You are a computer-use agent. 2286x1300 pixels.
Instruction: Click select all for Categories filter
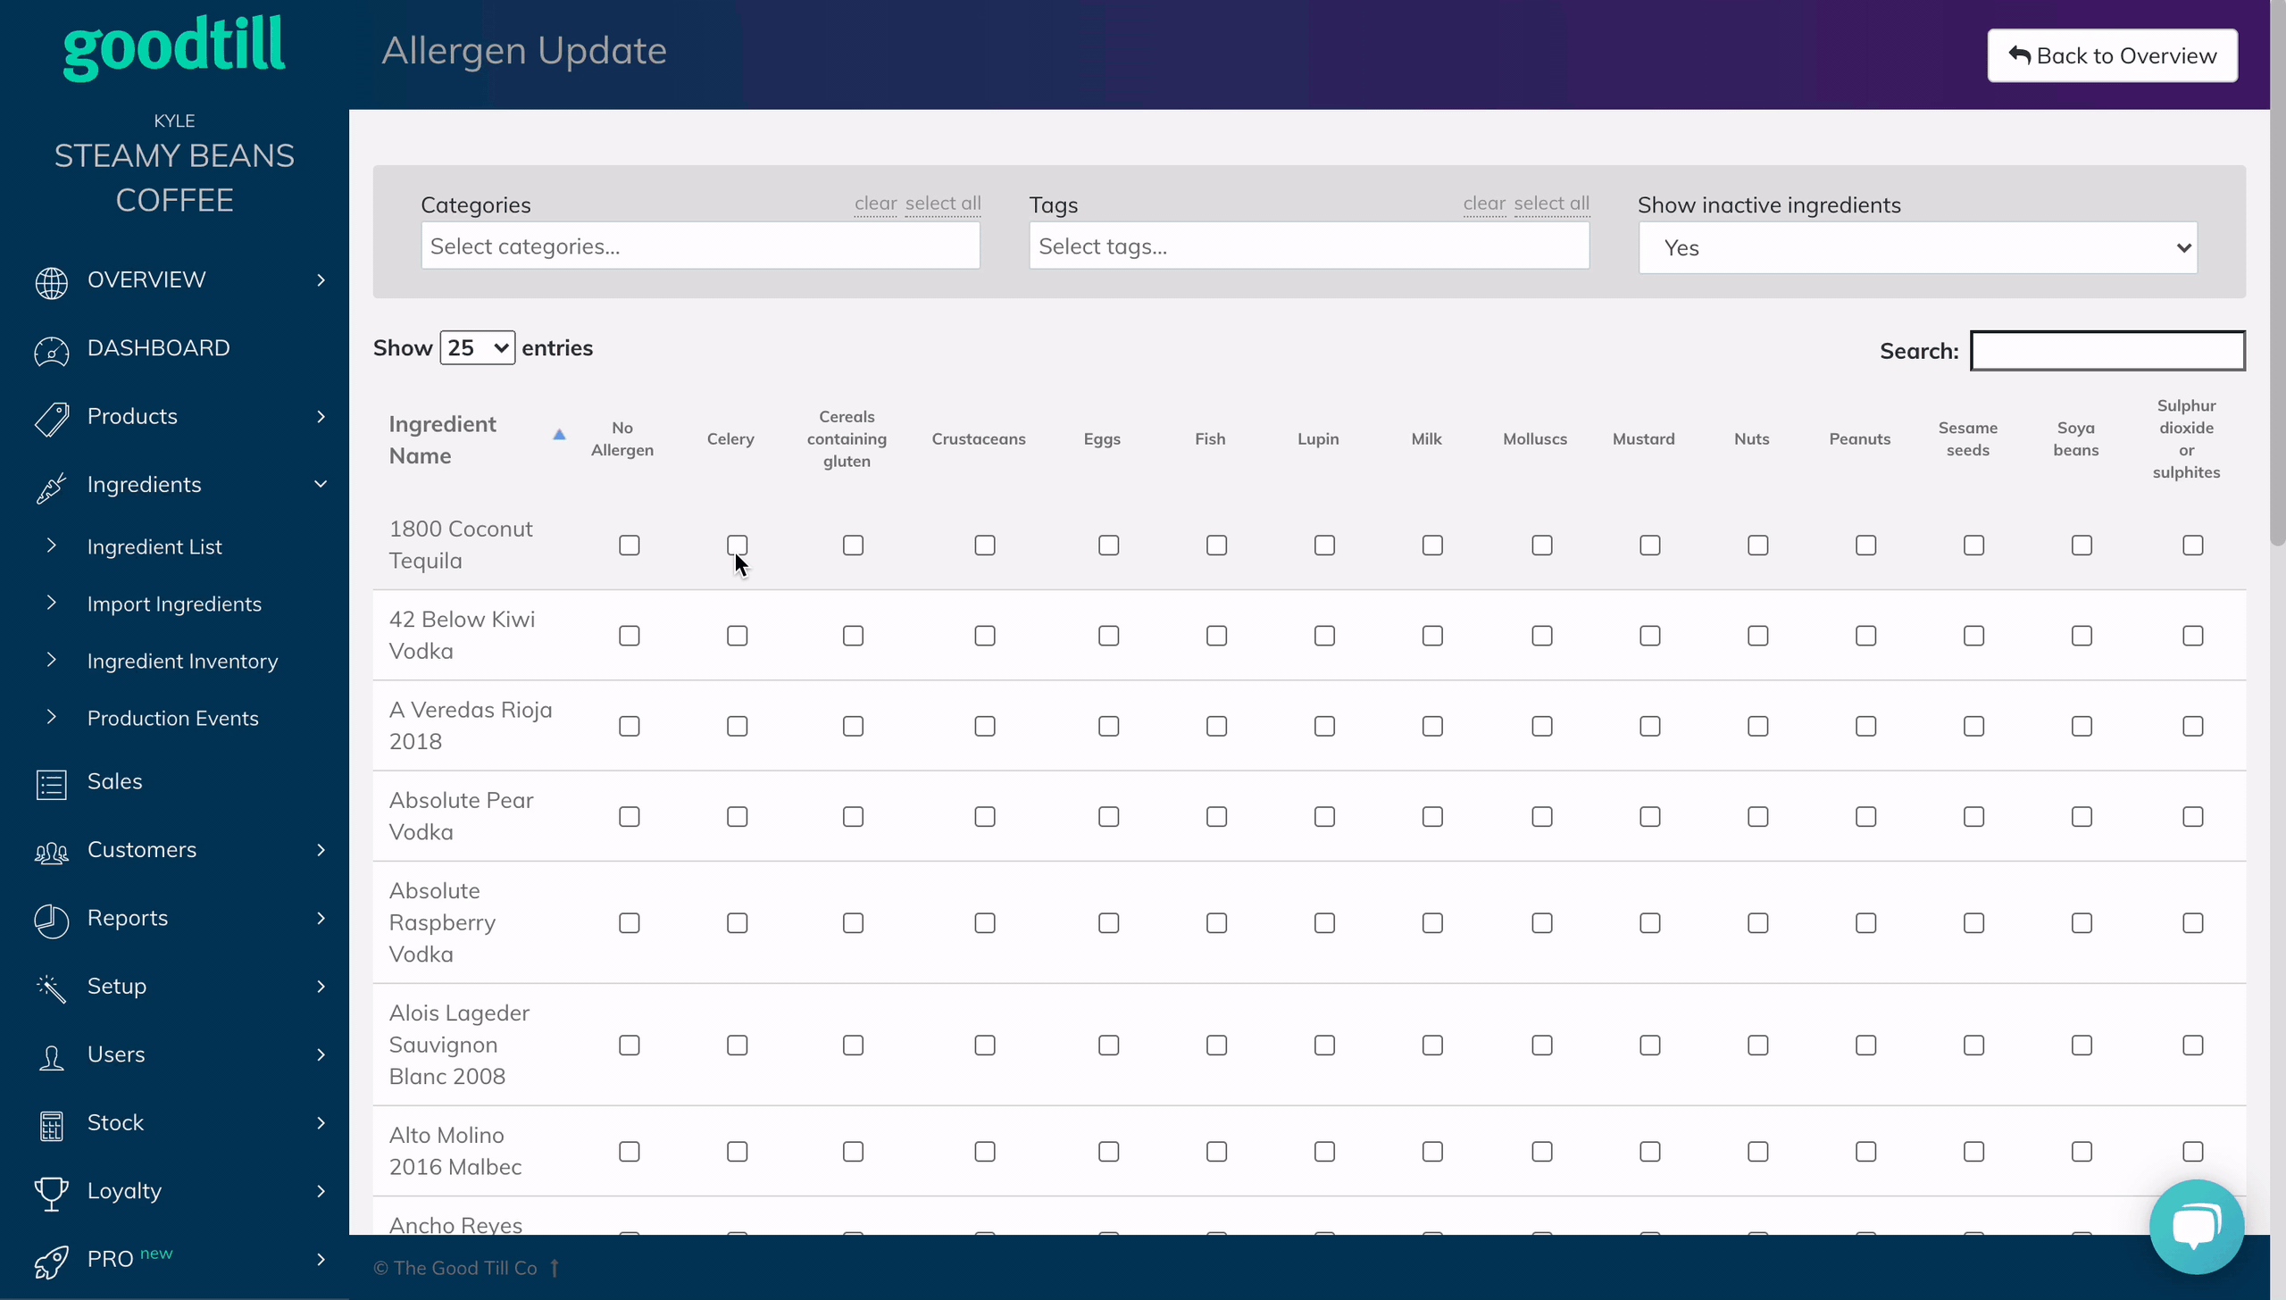(x=942, y=201)
